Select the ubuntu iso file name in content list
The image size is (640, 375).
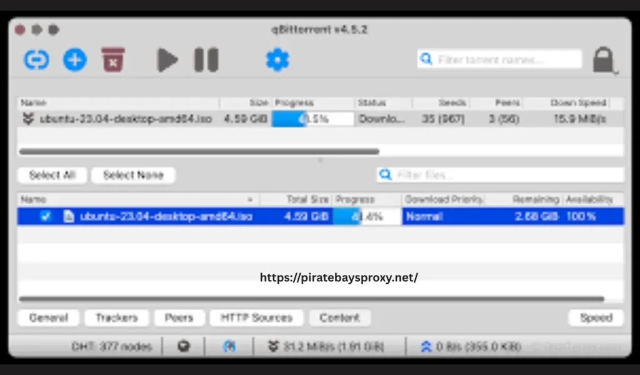tap(166, 216)
